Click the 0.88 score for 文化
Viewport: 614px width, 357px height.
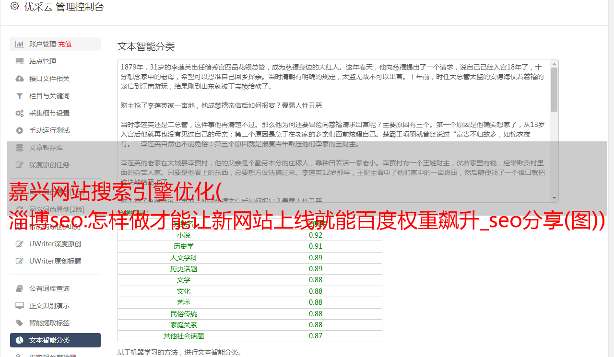pyautogui.click(x=316, y=291)
